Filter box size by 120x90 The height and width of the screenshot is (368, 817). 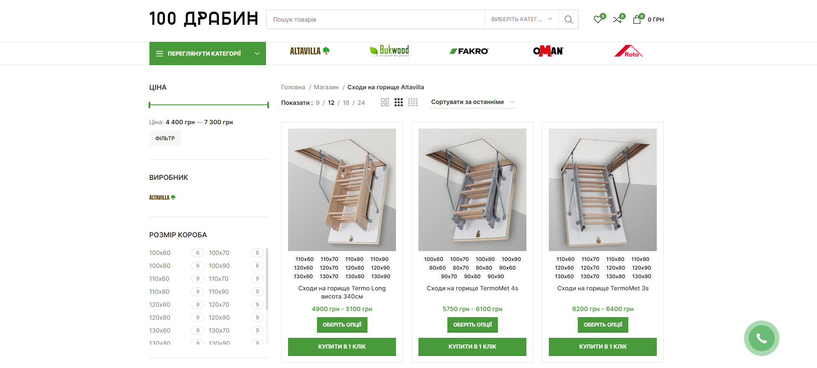tap(219, 318)
